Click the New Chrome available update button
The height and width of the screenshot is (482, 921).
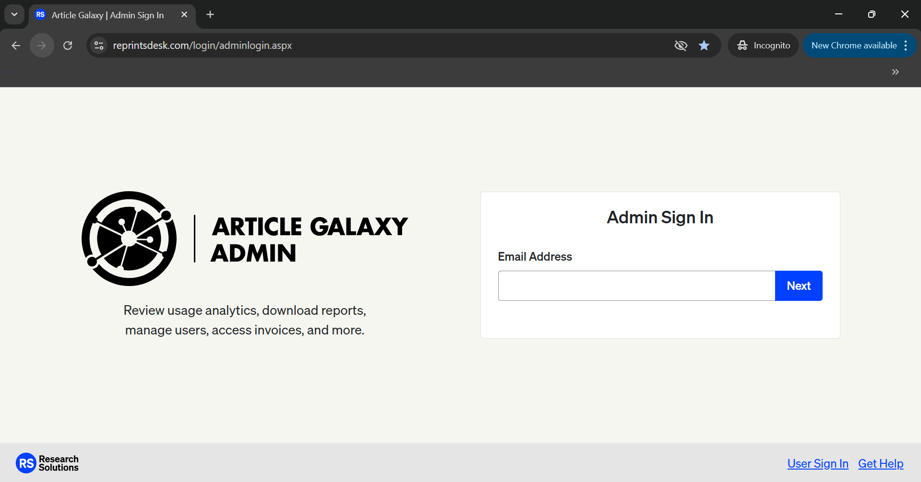pos(854,45)
